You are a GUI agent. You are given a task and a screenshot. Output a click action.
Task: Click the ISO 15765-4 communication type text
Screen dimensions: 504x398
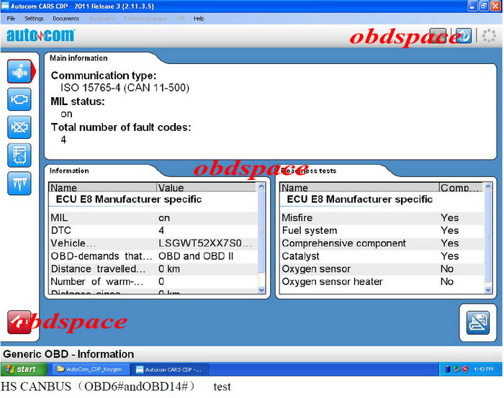tap(125, 88)
